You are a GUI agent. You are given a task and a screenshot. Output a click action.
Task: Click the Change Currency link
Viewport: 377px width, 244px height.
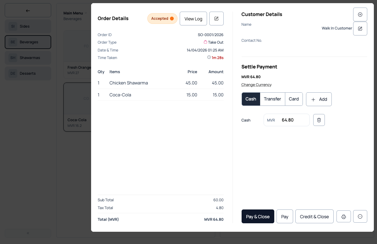(256, 85)
